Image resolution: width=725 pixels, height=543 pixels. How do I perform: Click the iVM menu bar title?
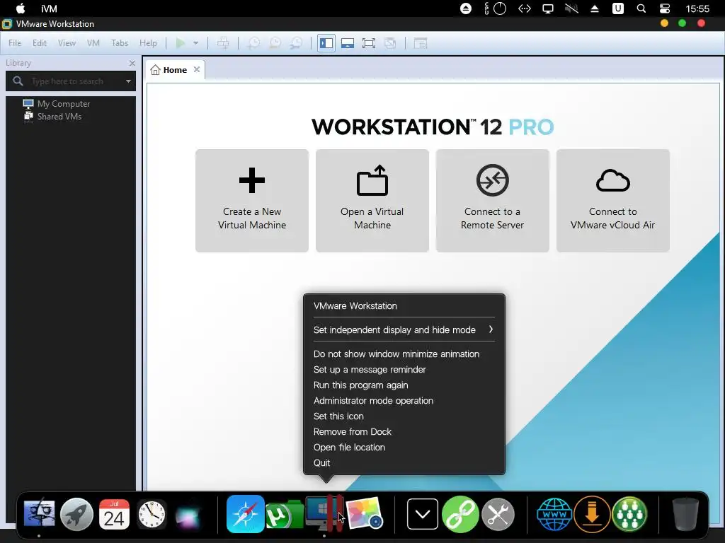tap(49, 8)
